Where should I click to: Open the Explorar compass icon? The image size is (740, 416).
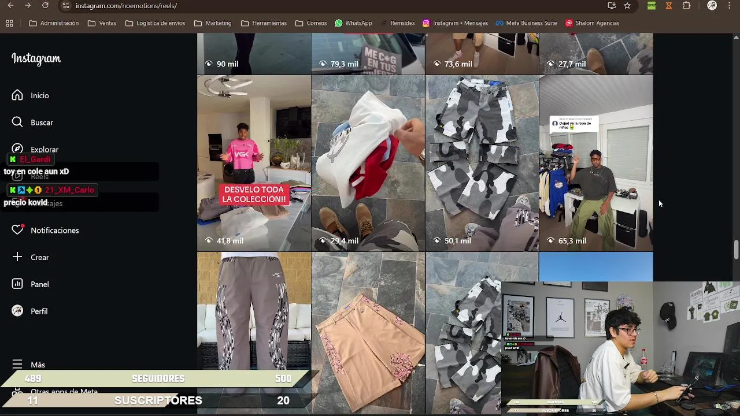(x=17, y=149)
